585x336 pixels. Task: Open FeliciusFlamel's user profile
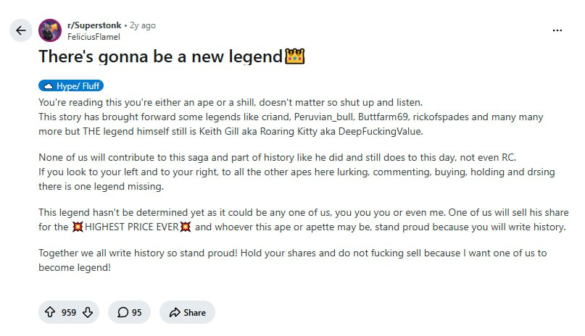(94, 37)
